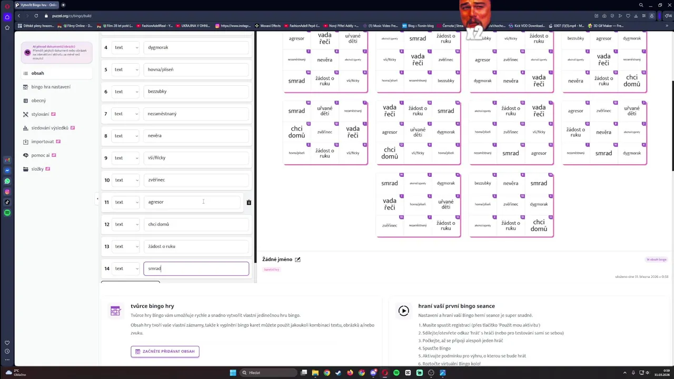Click text field containing vši/filcky

point(196,158)
